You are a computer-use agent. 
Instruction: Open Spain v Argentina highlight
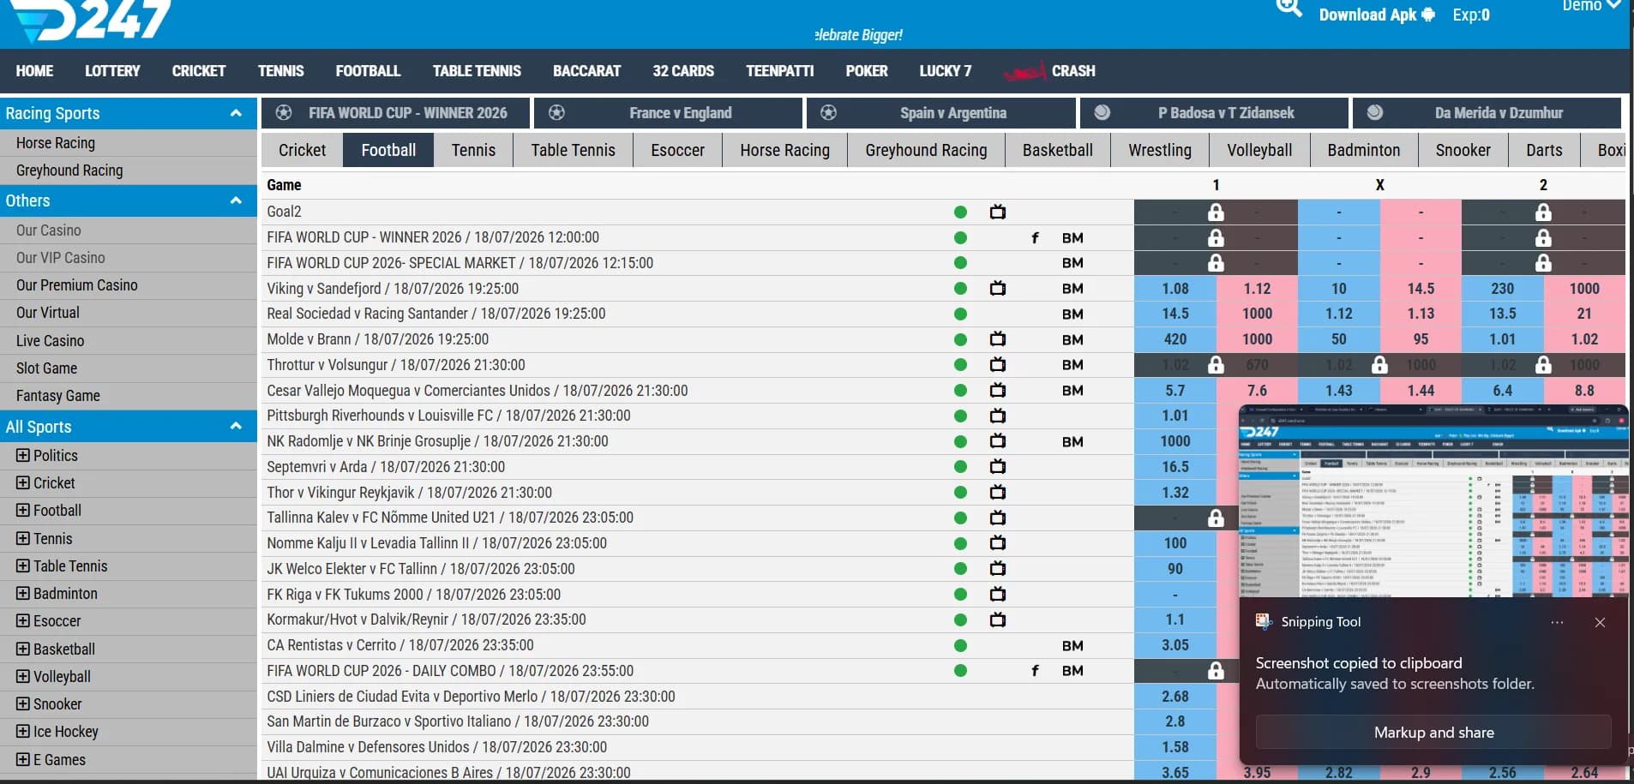coord(941,112)
